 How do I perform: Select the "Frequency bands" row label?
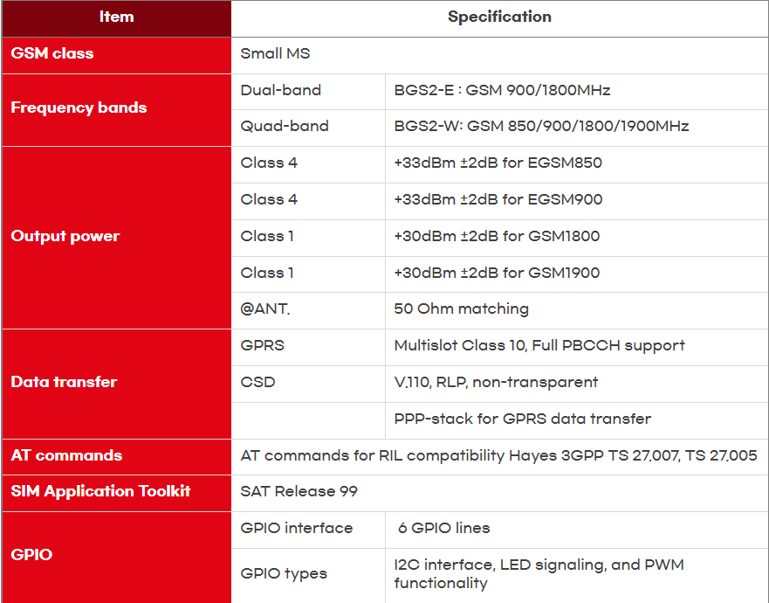click(79, 108)
